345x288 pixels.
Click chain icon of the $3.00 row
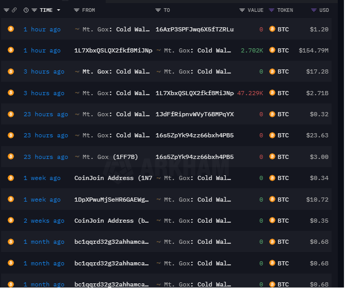pos(11,156)
